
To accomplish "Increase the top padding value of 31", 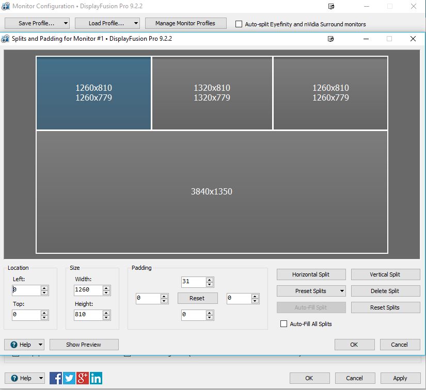I will click(210, 280).
